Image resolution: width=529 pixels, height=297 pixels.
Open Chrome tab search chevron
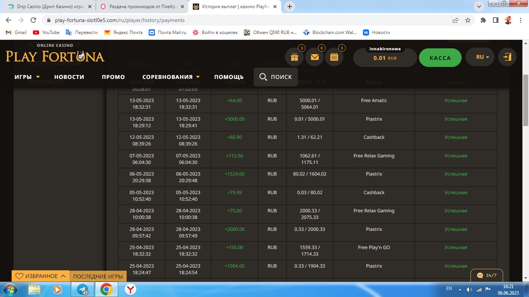point(479,7)
